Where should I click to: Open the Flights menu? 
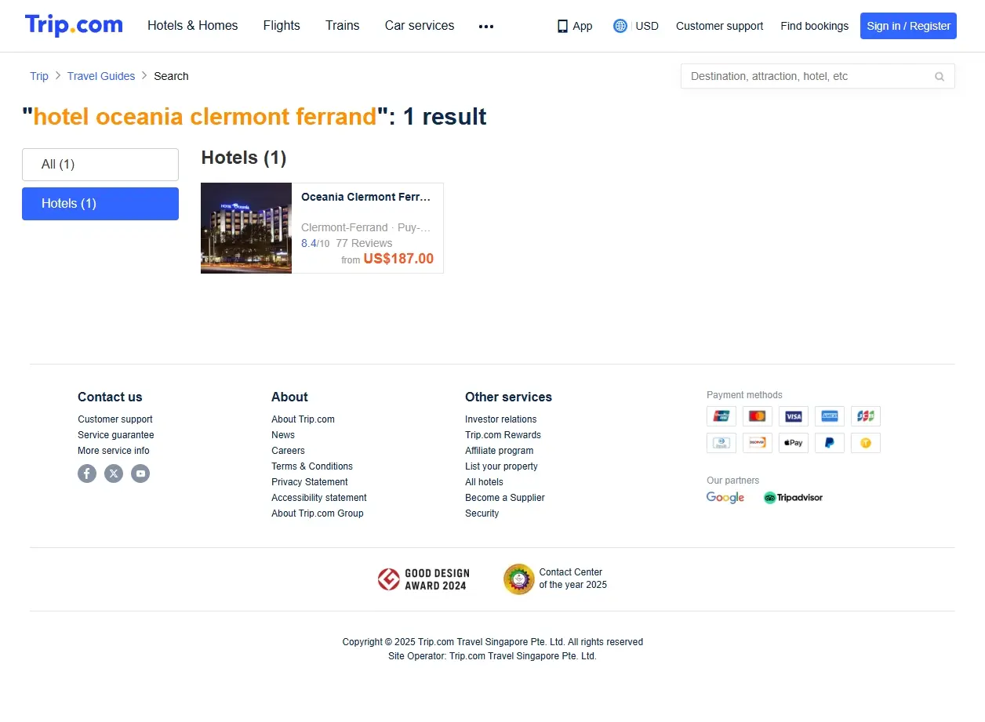(x=282, y=26)
